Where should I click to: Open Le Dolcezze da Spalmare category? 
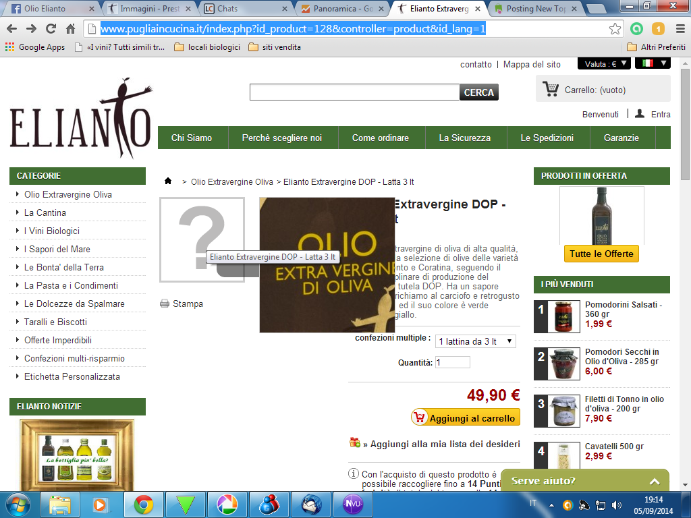tap(74, 304)
